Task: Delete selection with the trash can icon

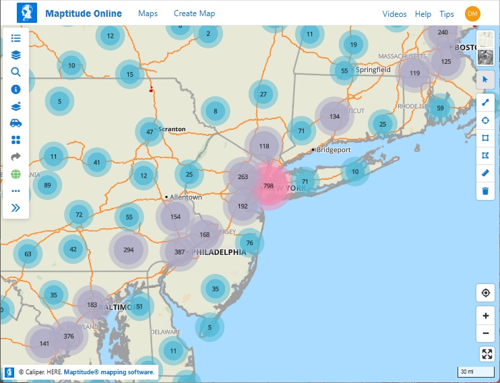Action: (x=485, y=191)
